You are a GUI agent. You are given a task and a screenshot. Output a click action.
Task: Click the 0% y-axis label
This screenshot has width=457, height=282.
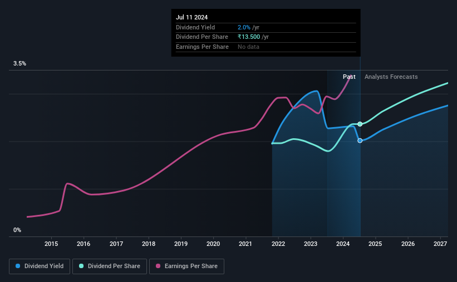pos(17,230)
